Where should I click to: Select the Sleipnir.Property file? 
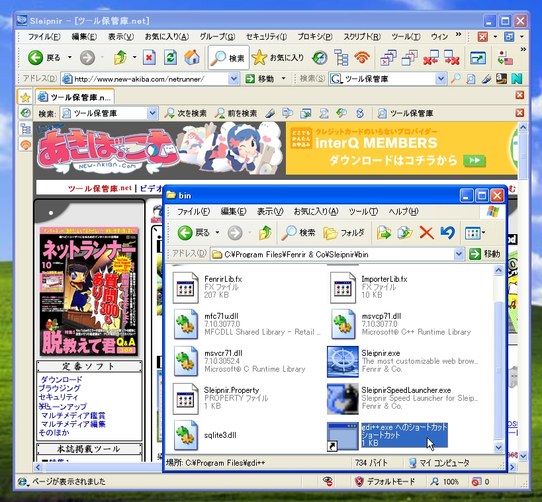(x=220, y=398)
